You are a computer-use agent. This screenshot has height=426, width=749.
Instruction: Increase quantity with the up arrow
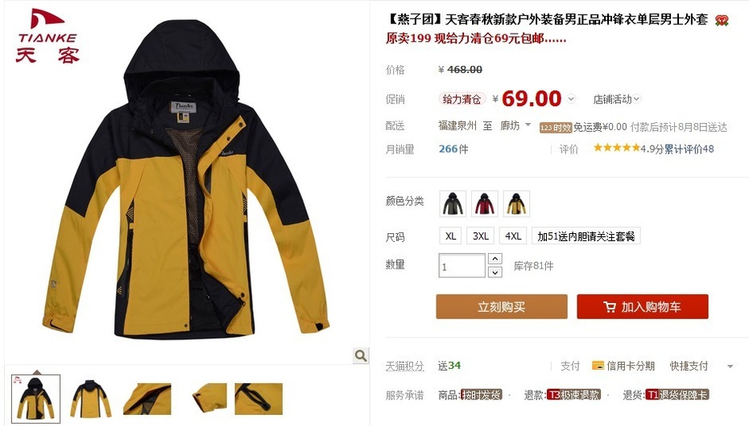point(495,259)
